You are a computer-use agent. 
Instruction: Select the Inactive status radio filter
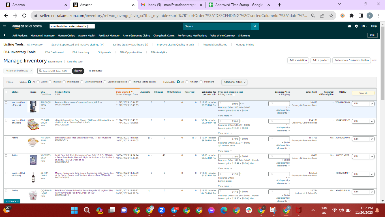click(x=51, y=82)
